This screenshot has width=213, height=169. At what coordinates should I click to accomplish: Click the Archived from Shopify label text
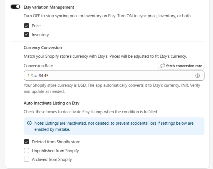tap(52, 160)
